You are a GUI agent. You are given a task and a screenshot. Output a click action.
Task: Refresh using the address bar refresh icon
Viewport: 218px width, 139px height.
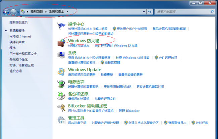[150, 12]
